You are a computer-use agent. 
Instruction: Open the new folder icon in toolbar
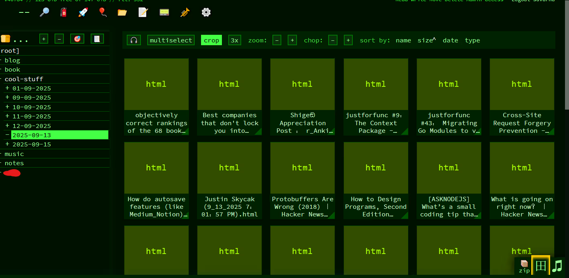coord(122,12)
